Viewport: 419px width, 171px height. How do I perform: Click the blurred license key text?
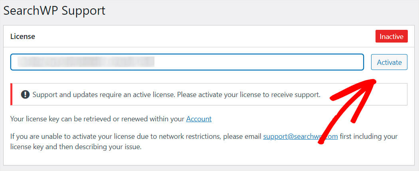(86, 62)
